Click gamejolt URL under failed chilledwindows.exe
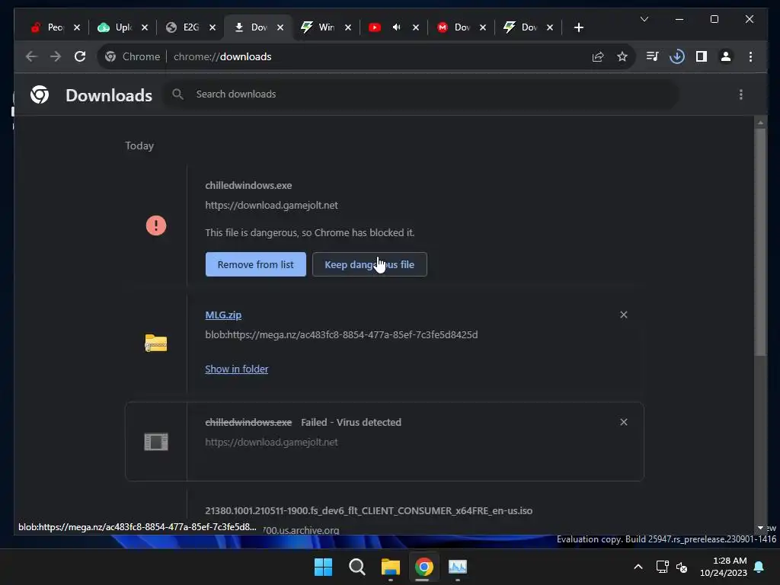 click(272, 443)
